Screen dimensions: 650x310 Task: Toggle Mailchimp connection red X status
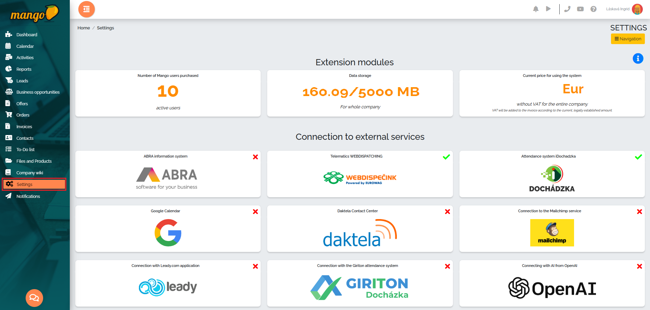pos(639,212)
